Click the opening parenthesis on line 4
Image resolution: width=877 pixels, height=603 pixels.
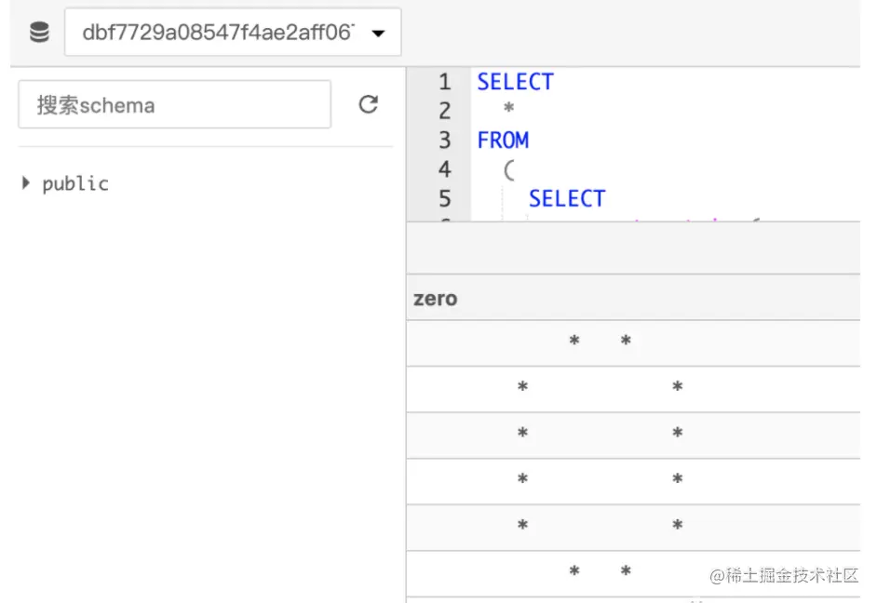(x=508, y=169)
